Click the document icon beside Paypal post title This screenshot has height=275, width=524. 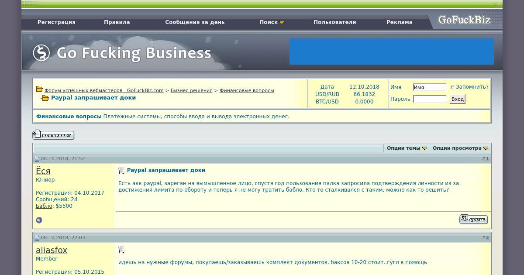121,171
